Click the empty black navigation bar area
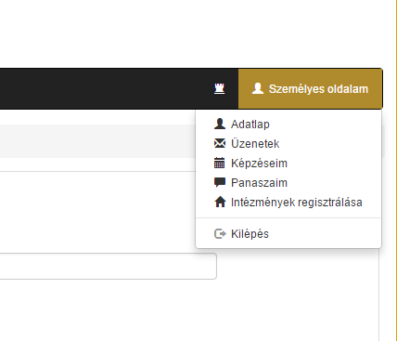The height and width of the screenshot is (341, 397). 104,89
